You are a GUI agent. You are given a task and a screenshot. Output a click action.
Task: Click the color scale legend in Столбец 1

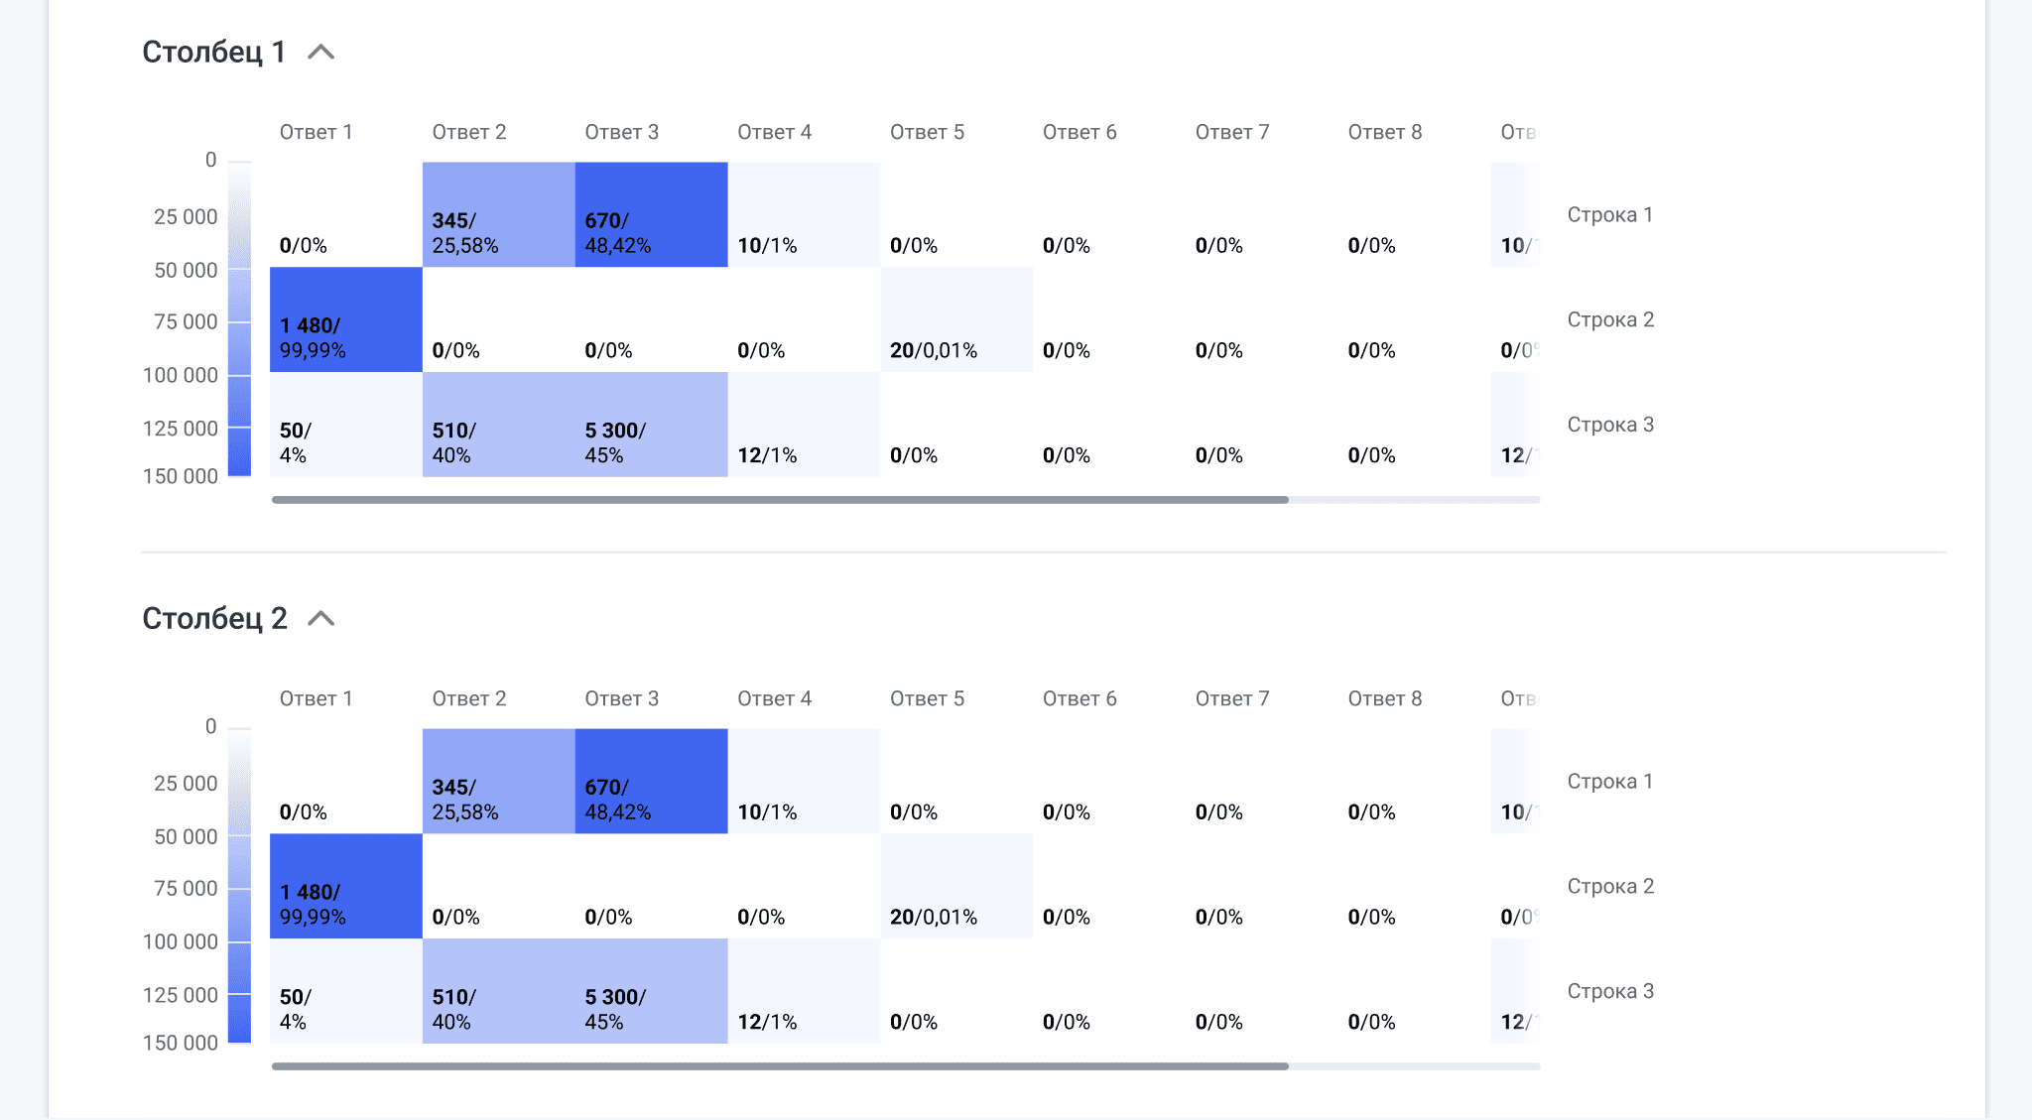click(239, 319)
